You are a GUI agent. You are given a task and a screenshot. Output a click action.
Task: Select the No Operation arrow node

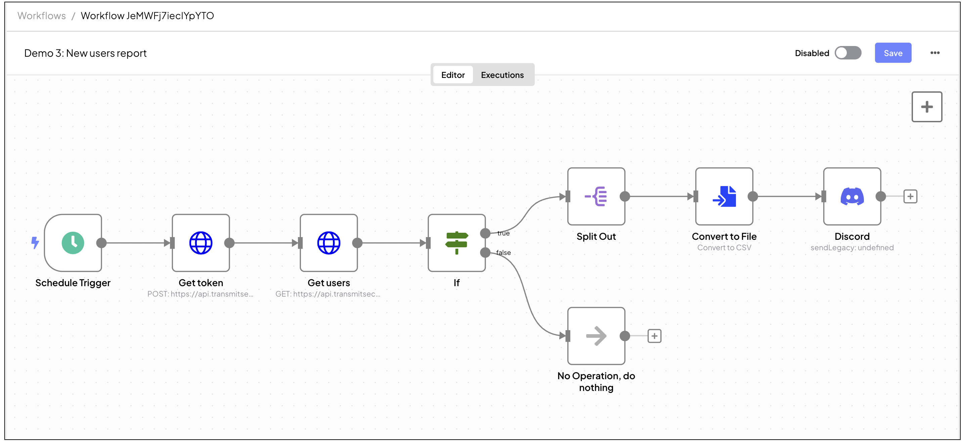596,336
